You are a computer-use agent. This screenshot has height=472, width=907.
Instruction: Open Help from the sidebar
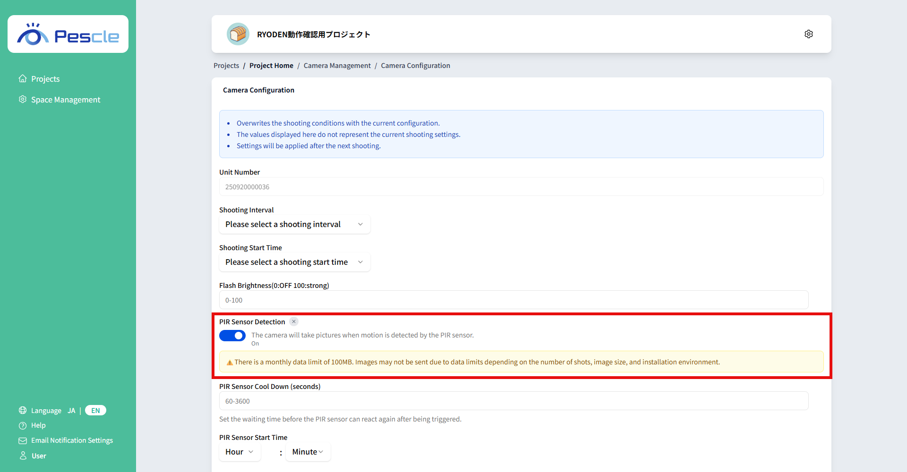click(38, 425)
